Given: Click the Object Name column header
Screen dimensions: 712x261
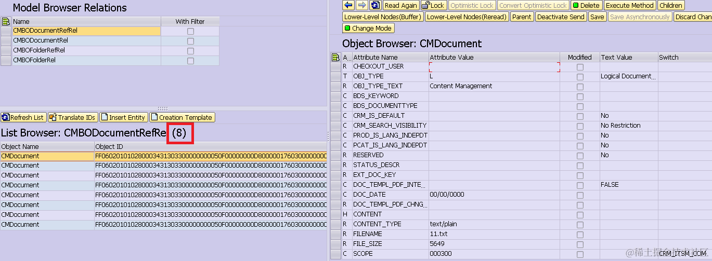Looking at the screenshot, I should [x=47, y=146].
